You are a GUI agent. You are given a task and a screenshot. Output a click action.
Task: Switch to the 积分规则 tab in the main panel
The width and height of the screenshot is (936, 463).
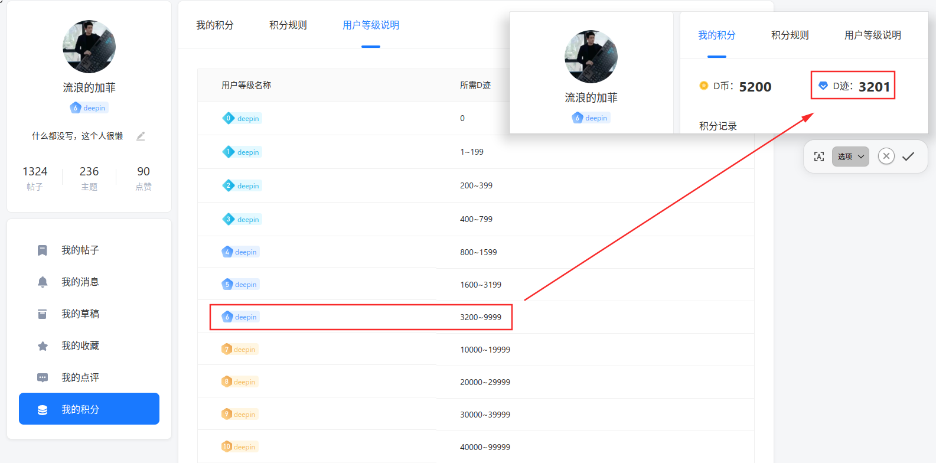click(288, 25)
